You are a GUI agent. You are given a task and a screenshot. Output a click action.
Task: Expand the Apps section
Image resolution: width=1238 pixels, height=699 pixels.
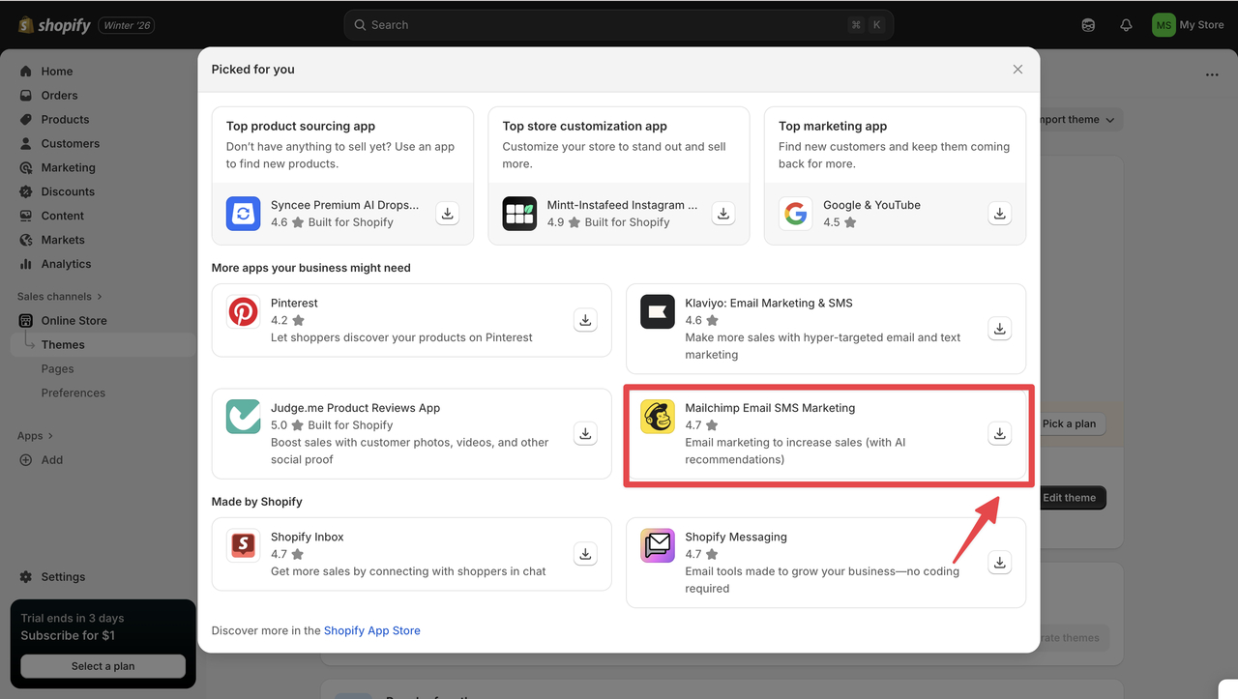(x=35, y=435)
